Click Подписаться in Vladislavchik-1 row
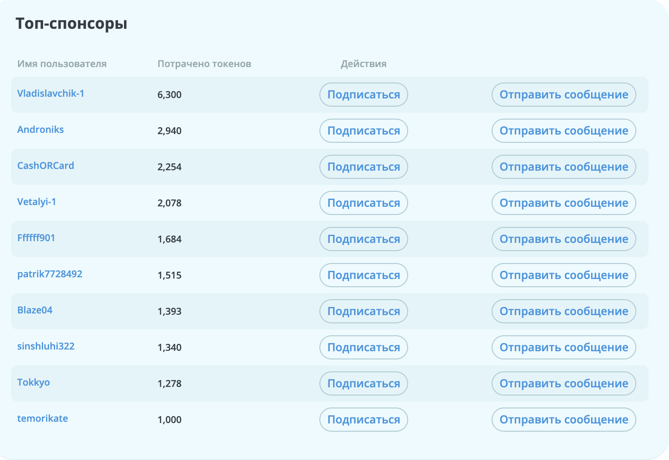This screenshot has width=669, height=460. pyautogui.click(x=364, y=95)
